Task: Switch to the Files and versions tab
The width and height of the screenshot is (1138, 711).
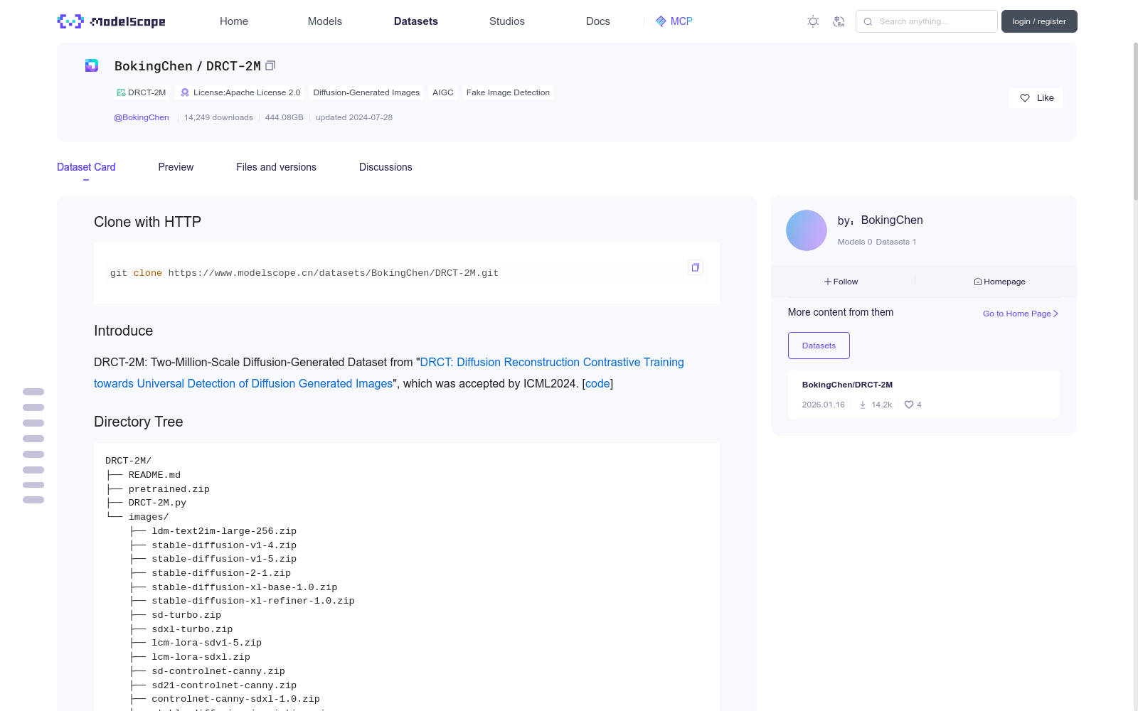Action: tap(276, 167)
